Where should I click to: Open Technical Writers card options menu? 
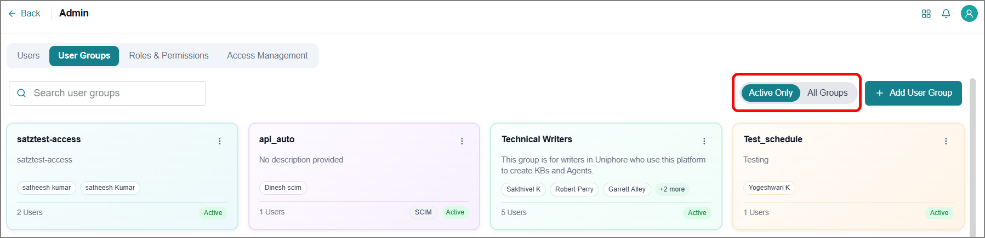pyautogui.click(x=704, y=141)
